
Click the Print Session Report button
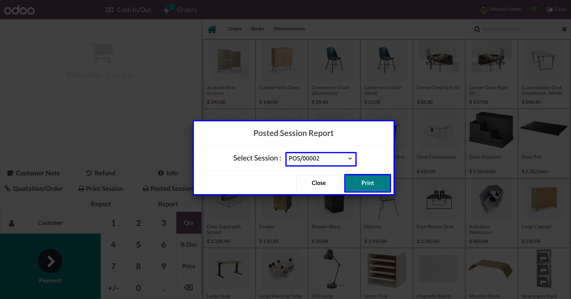[101, 196]
